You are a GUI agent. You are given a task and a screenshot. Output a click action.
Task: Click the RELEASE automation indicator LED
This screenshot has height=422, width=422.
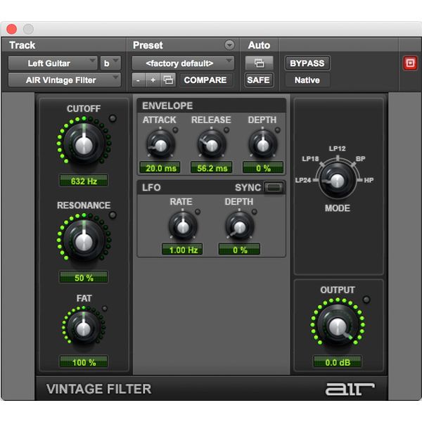tap(226, 130)
